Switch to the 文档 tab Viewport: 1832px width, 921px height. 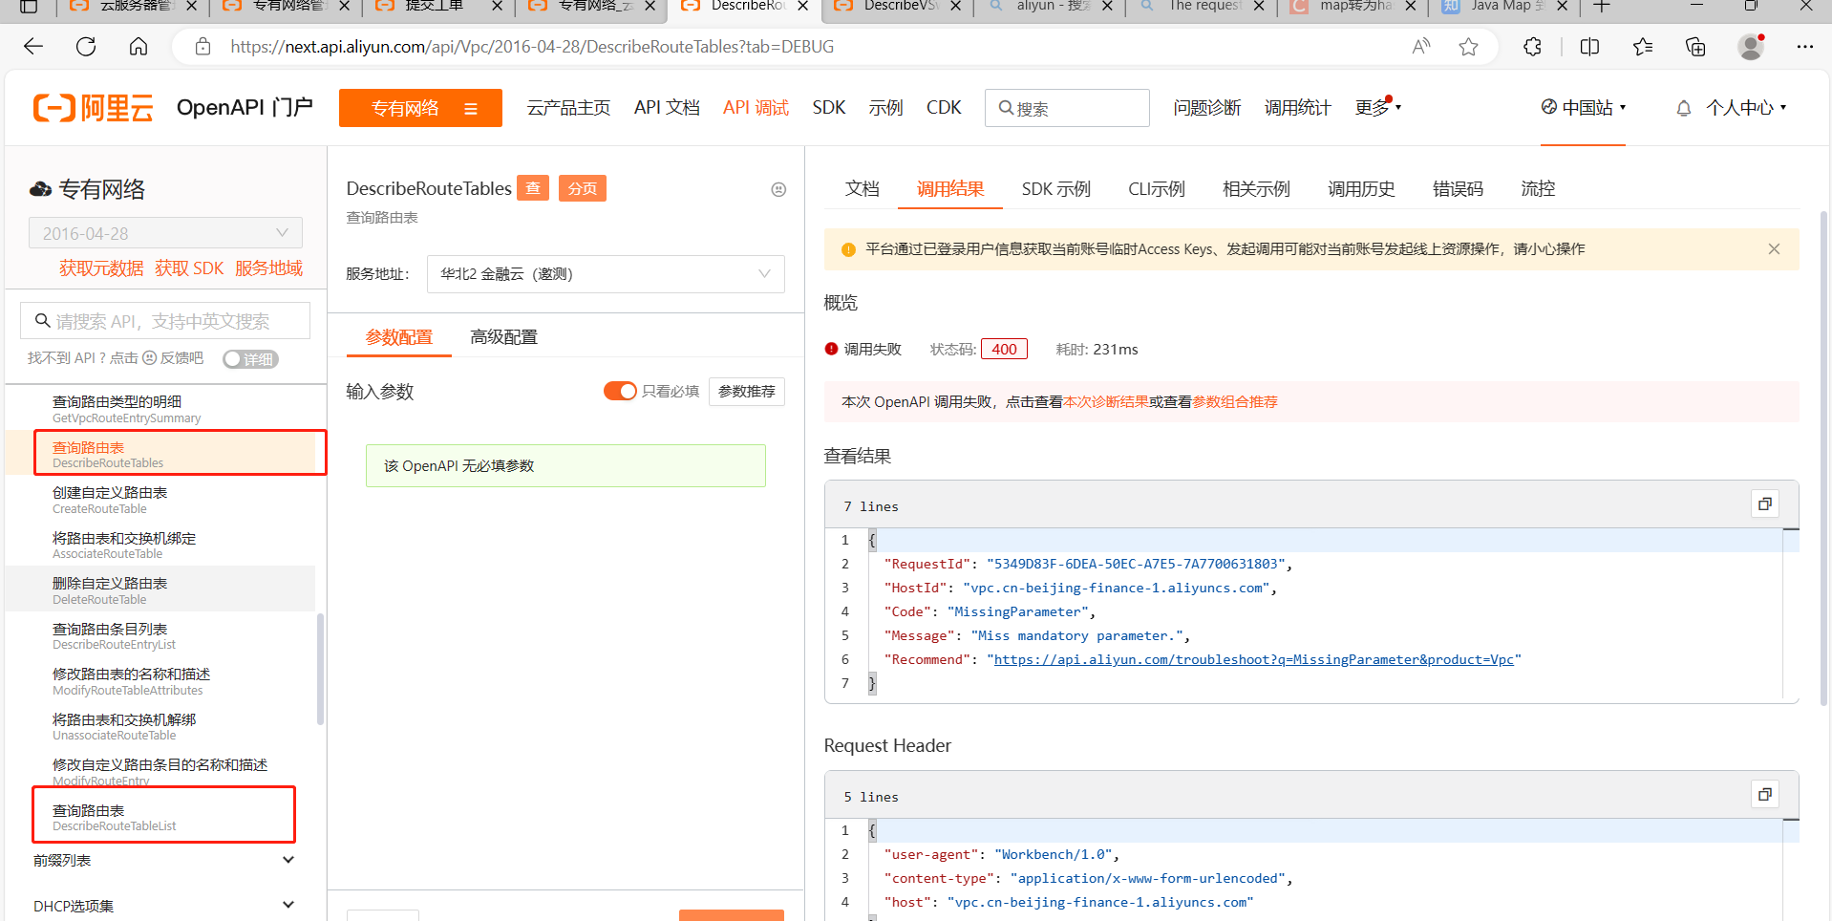[862, 189]
